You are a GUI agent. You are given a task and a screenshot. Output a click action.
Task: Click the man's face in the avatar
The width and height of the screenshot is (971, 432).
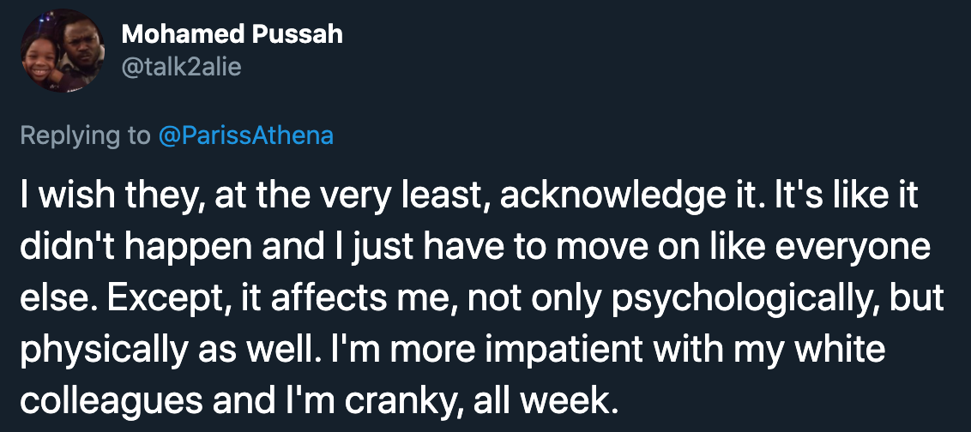point(79,44)
